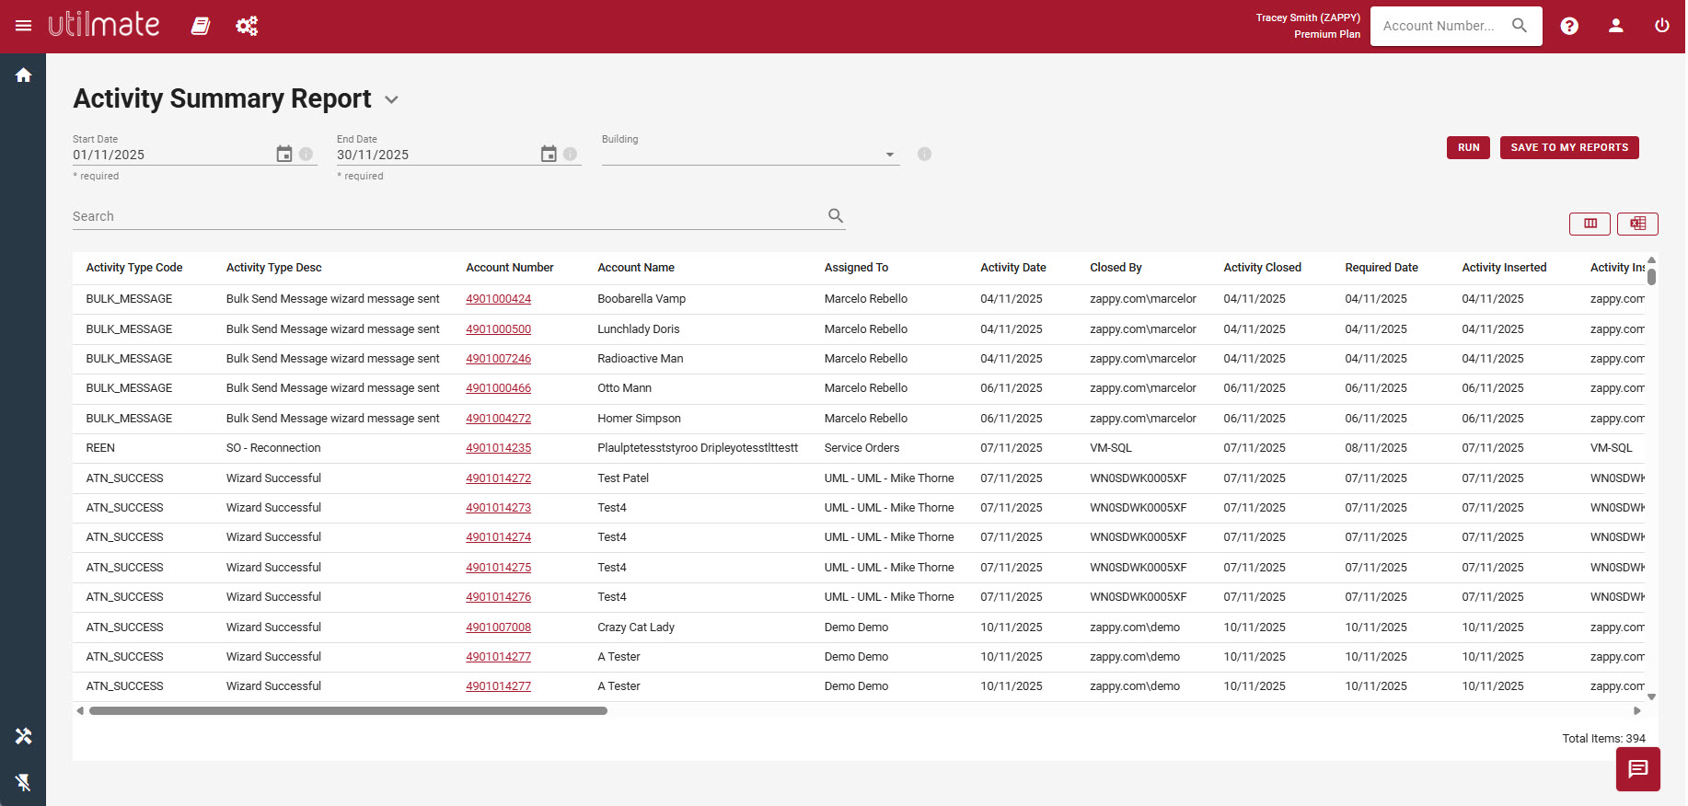This screenshot has height=806, width=1688.
Task: Click the Building info icon
Action: pos(925,154)
